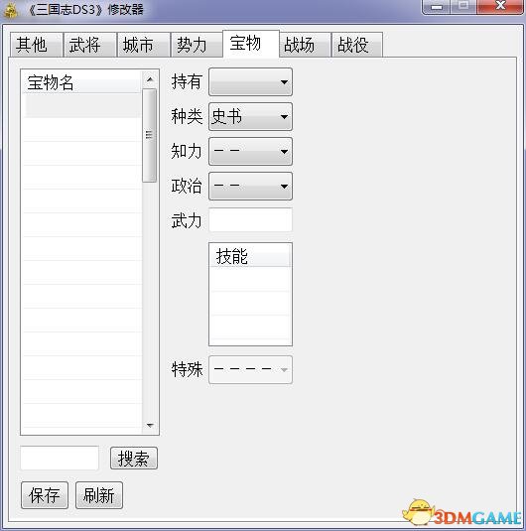Open the 知力 dropdown

250,152
